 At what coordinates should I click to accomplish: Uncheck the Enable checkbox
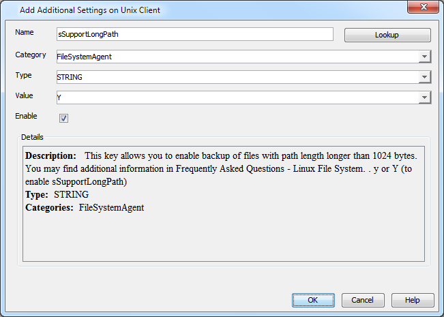(63, 118)
